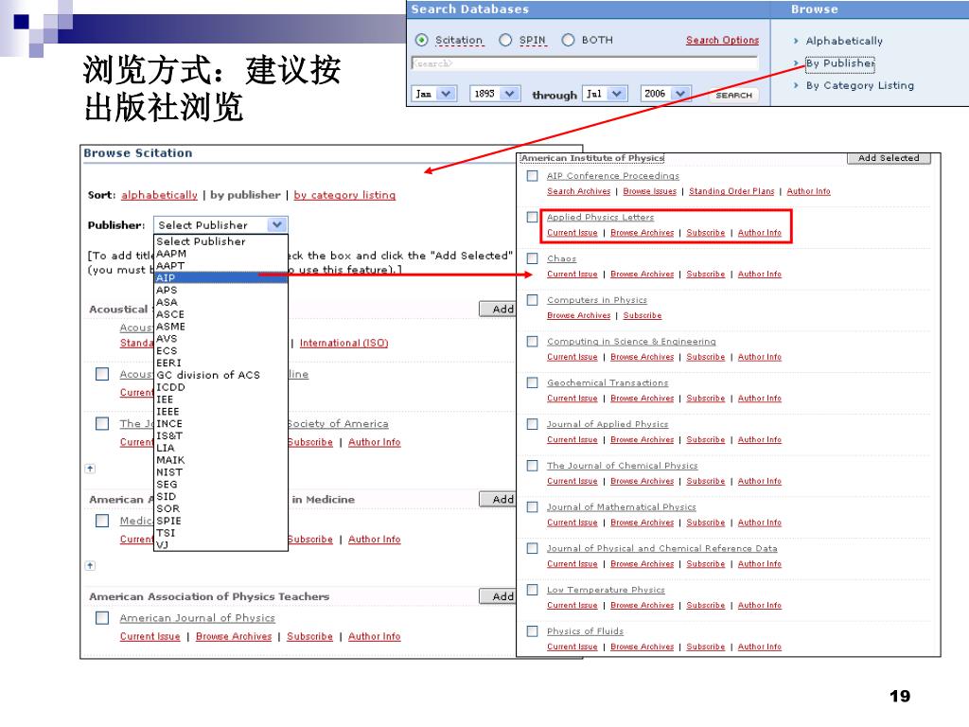This screenshot has width=969, height=727.
Task: Sort alphabetically in Browse Scitation
Action: [159, 195]
